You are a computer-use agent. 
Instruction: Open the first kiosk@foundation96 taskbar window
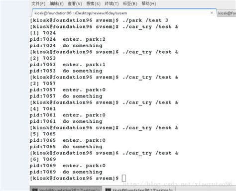(x=66, y=189)
